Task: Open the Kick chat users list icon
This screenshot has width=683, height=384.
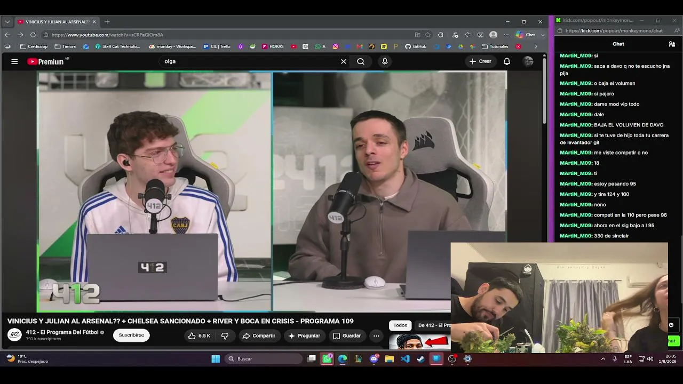Action: click(x=672, y=44)
